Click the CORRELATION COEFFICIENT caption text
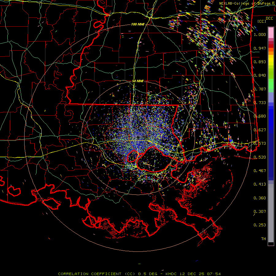Screen dimensions: 276x276 pos(90,274)
